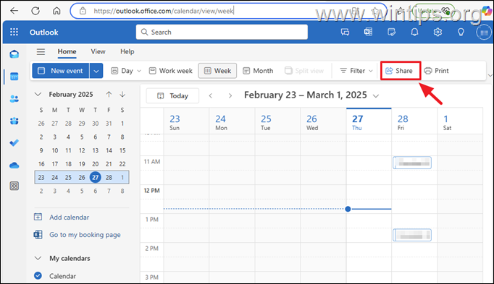Click the Outlook brand title
This screenshot has width=494, height=284.
pyautogui.click(x=43, y=32)
